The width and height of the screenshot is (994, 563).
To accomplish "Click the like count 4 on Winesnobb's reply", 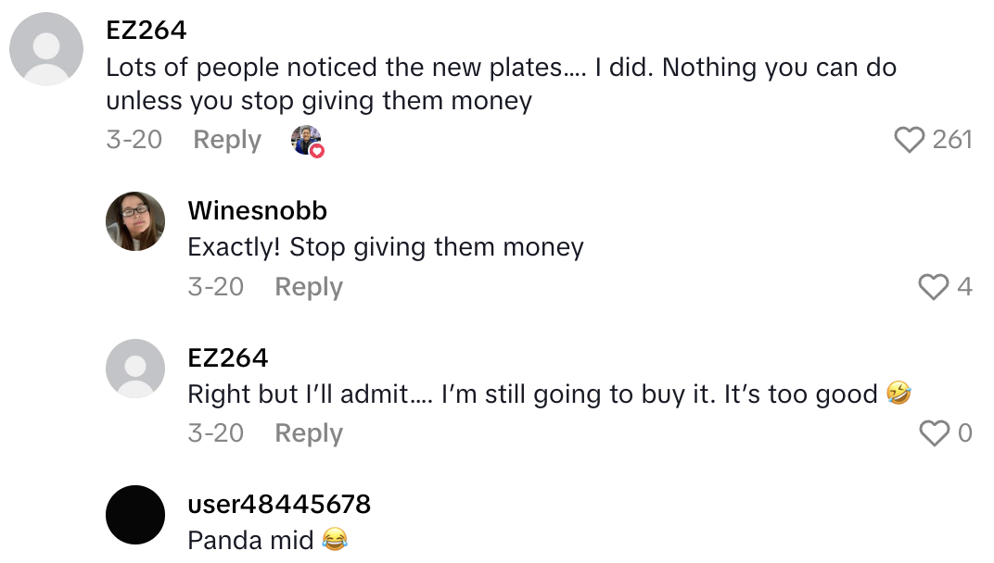I will (x=964, y=287).
